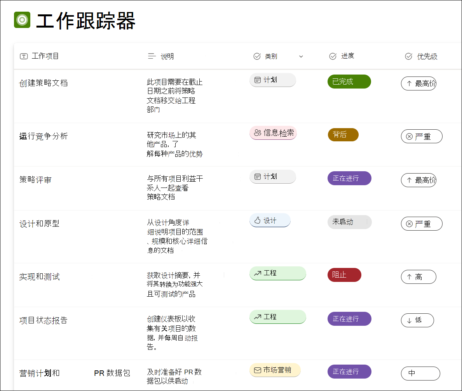Click the 工程 label in 实现和测试 row
Viewport: 462px width, 391px height.
(270, 273)
